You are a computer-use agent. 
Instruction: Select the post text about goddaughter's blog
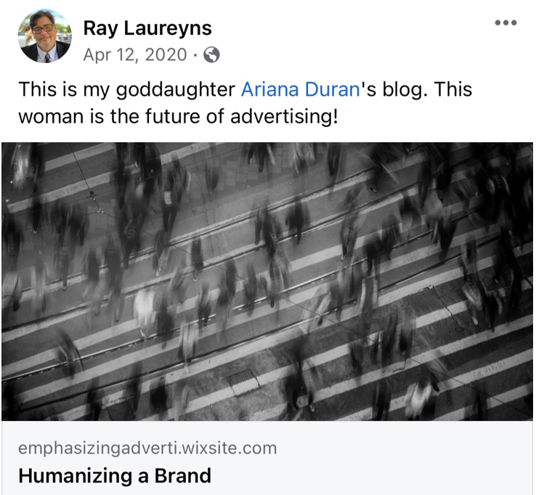(245, 103)
